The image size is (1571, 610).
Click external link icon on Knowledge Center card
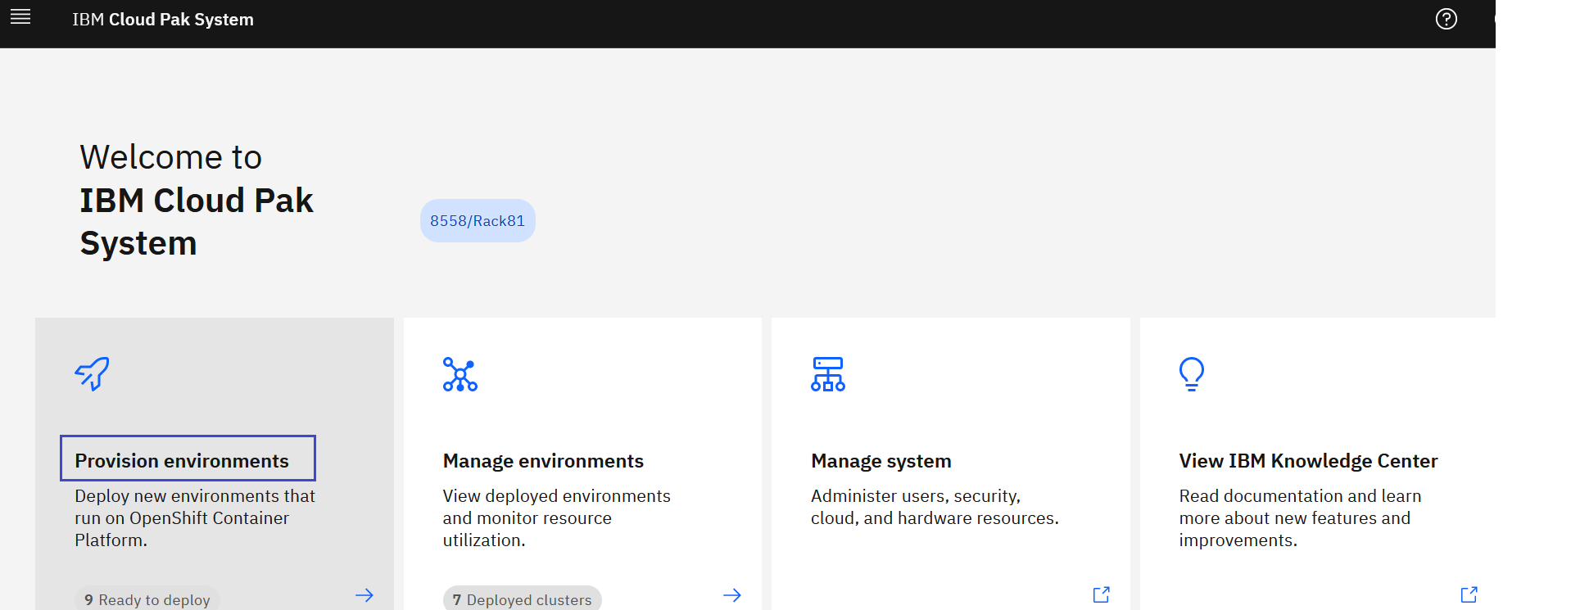pos(1469,594)
